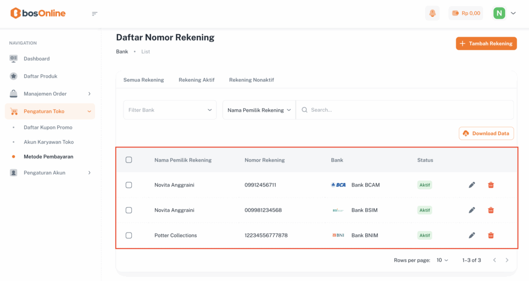Tick the select-all checkbox in table header

click(x=129, y=160)
